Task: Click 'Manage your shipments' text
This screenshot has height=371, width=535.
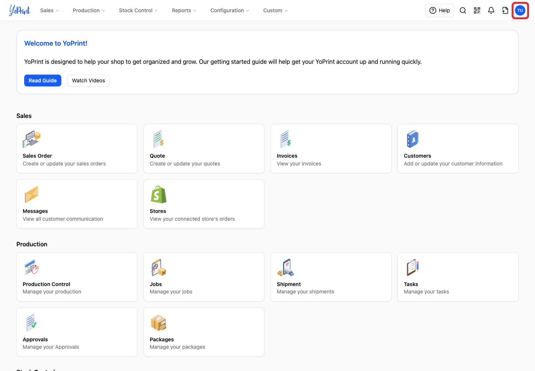Action: [305, 292]
